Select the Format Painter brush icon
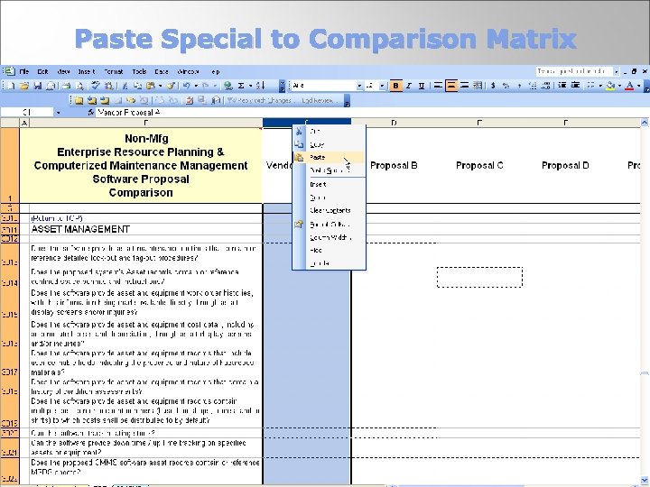 coord(171,86)
